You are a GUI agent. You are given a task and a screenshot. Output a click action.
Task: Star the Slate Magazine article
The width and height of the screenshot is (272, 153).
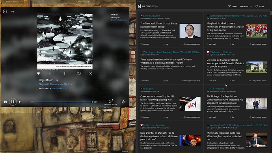[x=166, y=44]
